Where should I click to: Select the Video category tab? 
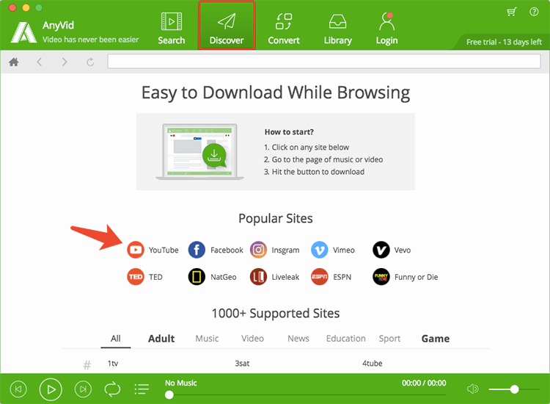(x=252, y=339)
